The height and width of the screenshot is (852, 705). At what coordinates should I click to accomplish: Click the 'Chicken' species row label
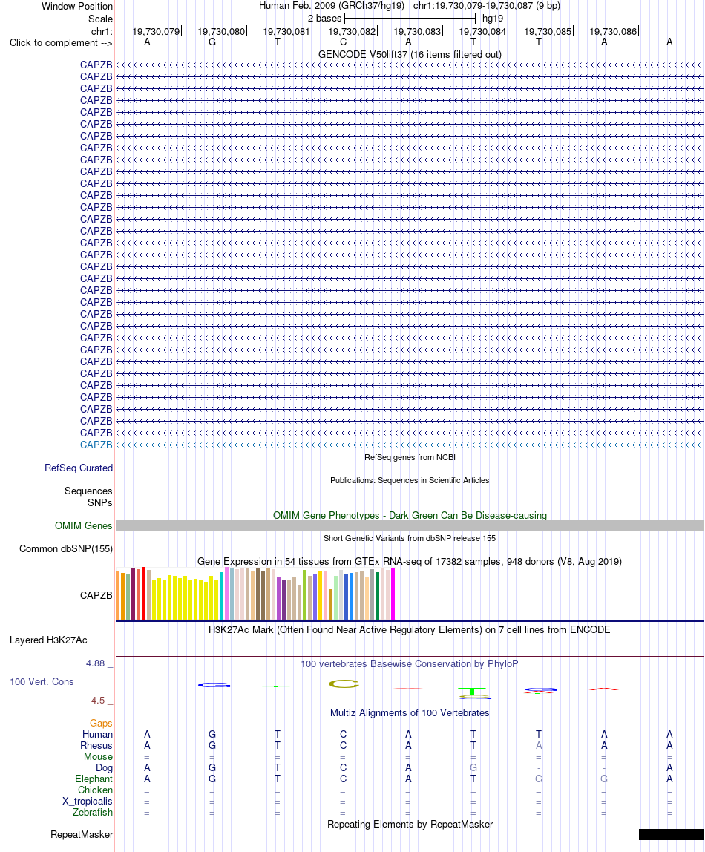coord(95,790)
